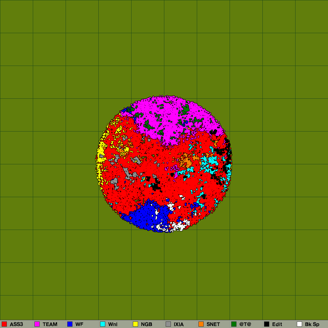The height and width of the screenshot is (328, 328).
Task: Select the gray IXIA legend swatch
Action: [x=168, y=324]
